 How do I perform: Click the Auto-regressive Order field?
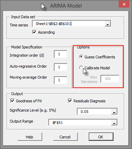point(61,67)
